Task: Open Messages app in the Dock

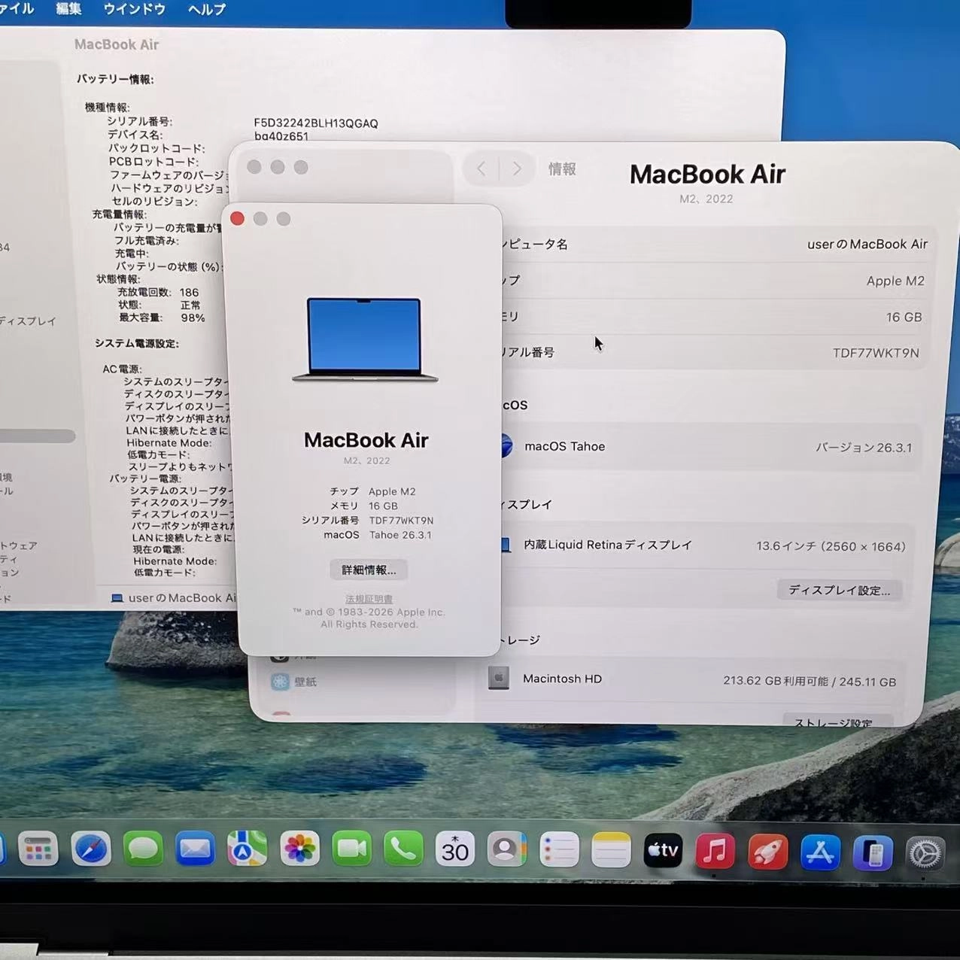Action: click(143, 850)
